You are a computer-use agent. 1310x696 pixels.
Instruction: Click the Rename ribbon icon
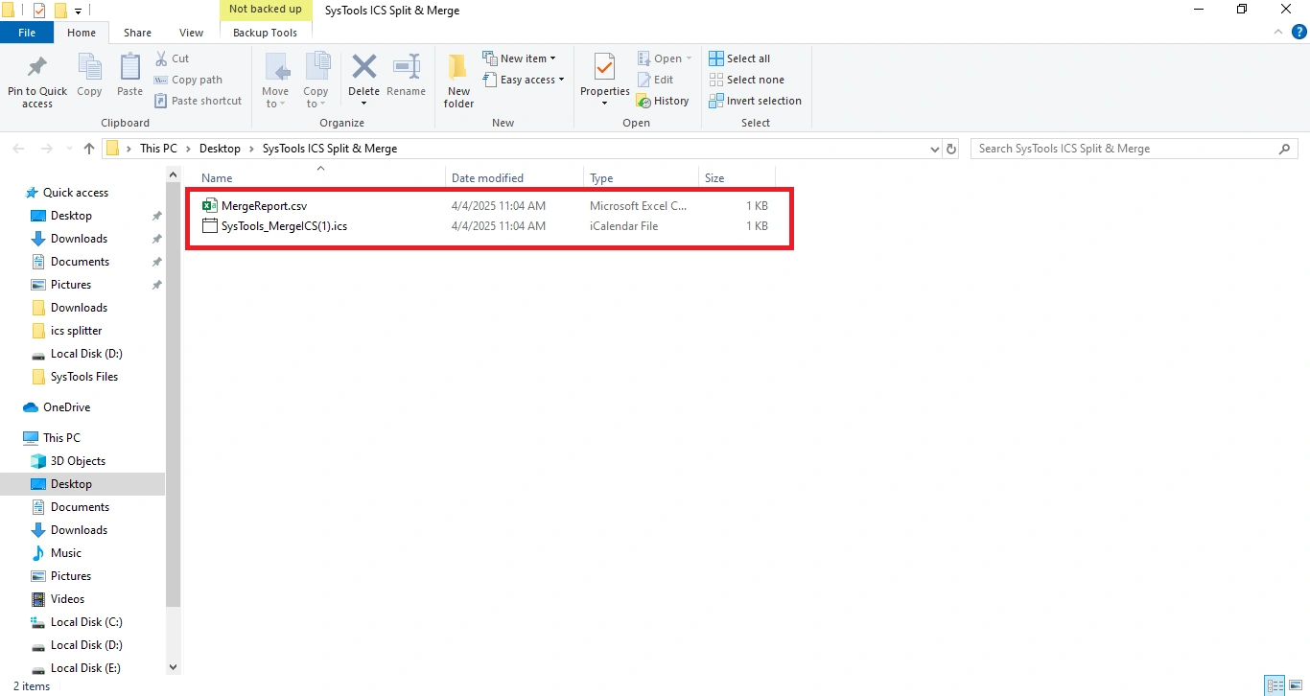(x=407, y=67)
